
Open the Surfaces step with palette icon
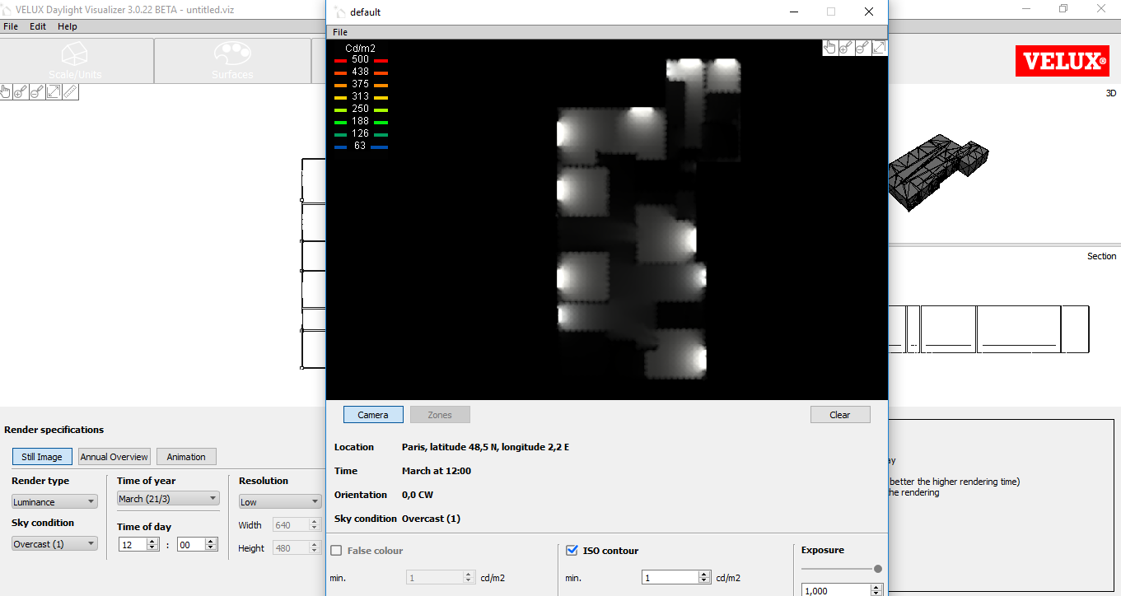232,60
